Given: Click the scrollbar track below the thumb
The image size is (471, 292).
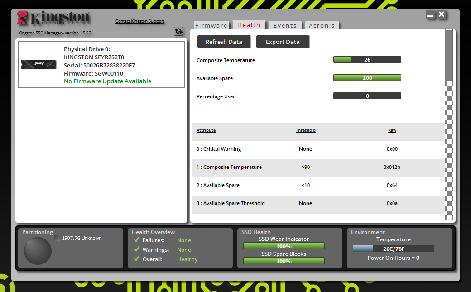Looking at the screenshot, I should point(449,150).
